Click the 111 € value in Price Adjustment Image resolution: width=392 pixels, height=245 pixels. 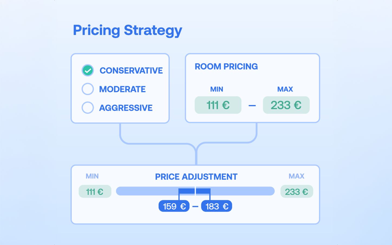tap(95, 192)
